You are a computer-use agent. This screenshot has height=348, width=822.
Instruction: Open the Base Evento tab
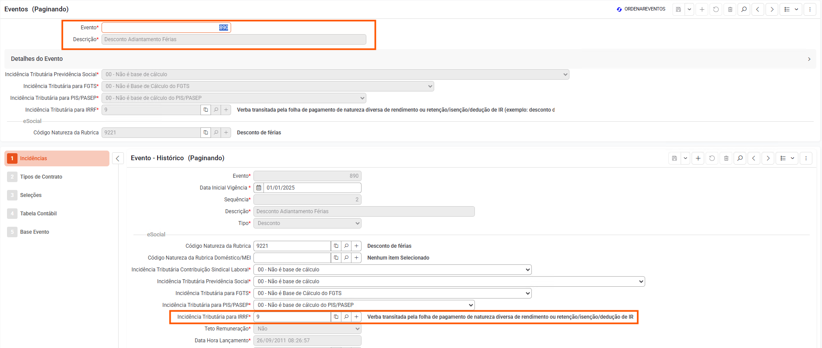[35, 232]
